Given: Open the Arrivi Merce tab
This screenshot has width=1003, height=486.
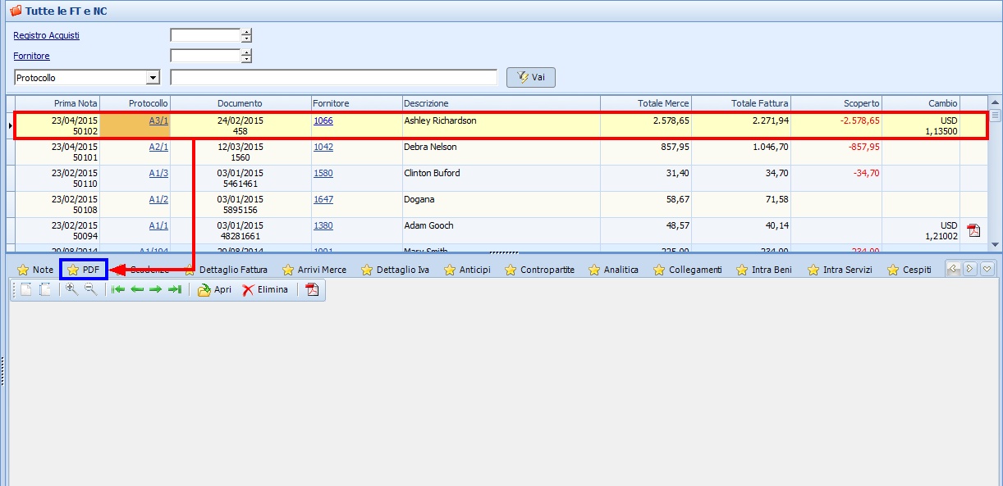Looking at the screenshot, I should pos(314,270).
